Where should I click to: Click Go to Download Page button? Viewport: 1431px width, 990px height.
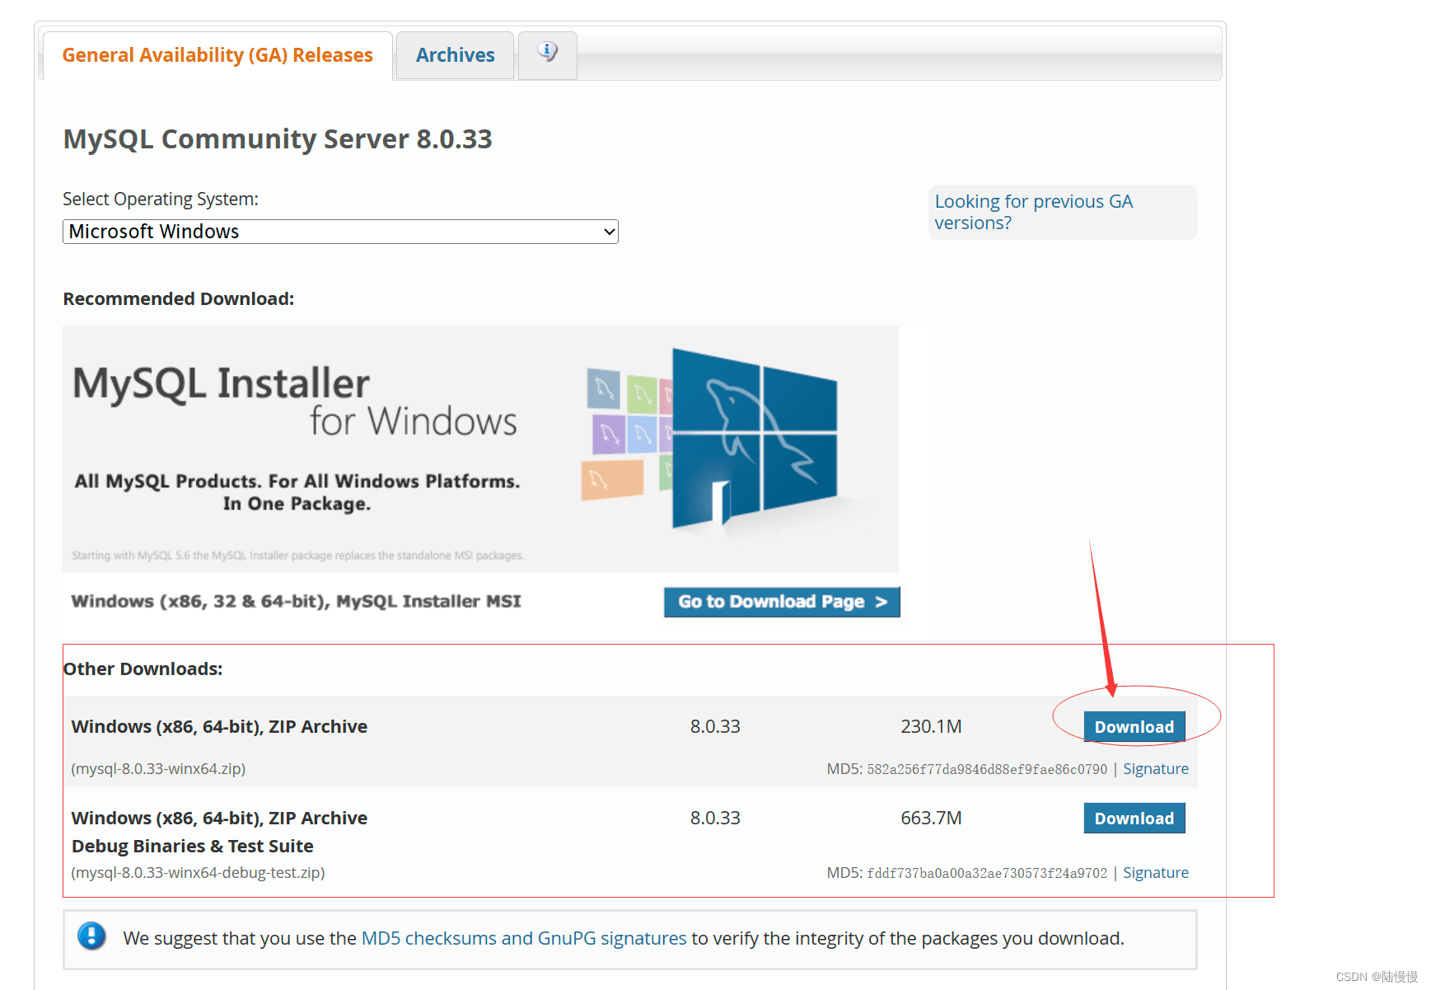coord(782,602)
